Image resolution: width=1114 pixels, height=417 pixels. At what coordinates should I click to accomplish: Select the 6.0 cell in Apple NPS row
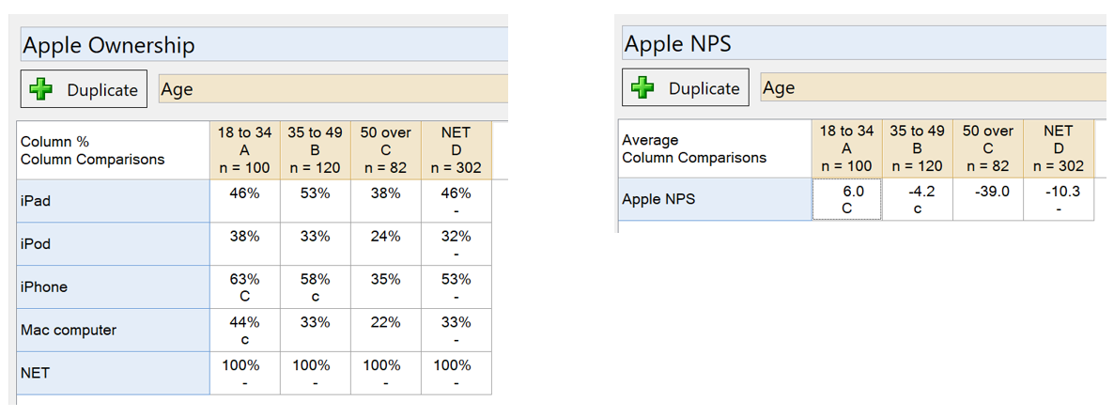click(847, 200)
